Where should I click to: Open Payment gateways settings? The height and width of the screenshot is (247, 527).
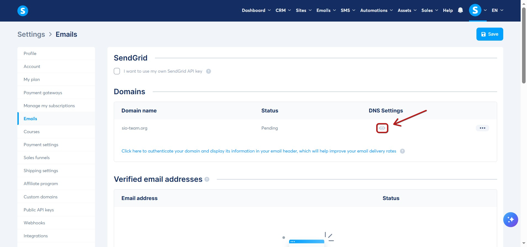click(56, 93)
